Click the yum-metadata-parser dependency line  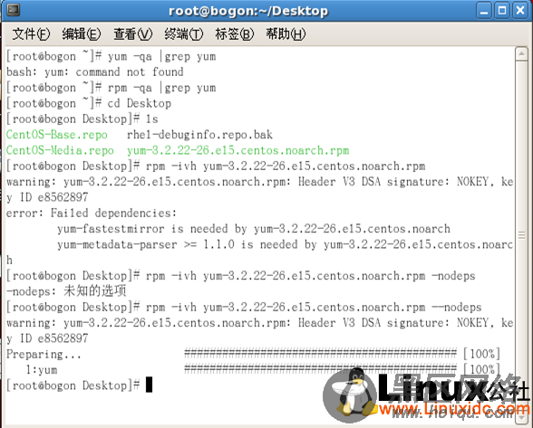pyautogui.click(x=285, y=244)
